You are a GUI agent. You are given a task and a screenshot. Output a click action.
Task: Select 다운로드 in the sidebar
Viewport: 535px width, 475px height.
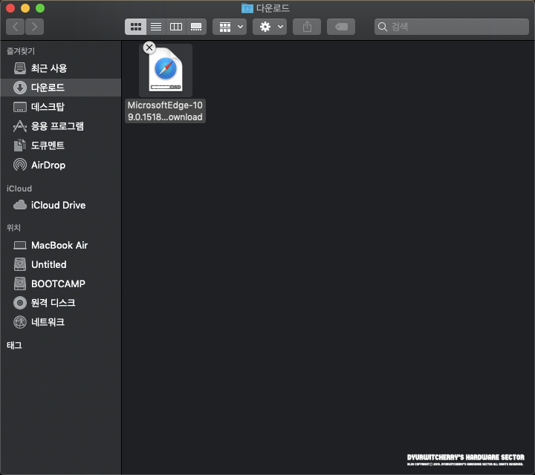click(61, 88)
